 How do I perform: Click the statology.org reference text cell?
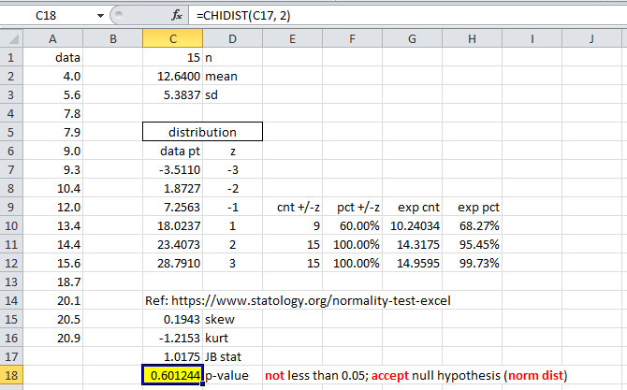tap(298, 300)
